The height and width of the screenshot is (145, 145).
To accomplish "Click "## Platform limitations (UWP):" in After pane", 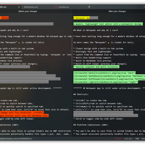I will (91, 125).
